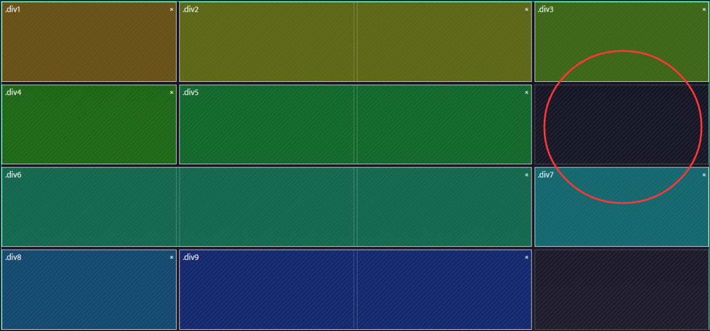The width and height of the screenshot is (710, 331).
Task: Click the × icon on .div9
Action: (526, 257)
